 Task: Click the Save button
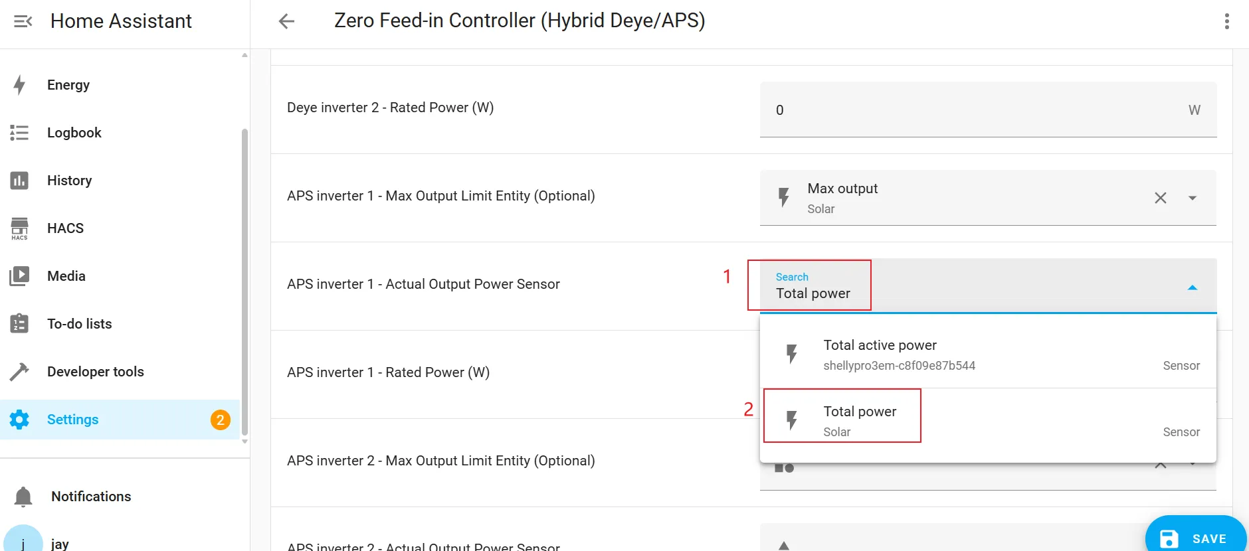1195,538
